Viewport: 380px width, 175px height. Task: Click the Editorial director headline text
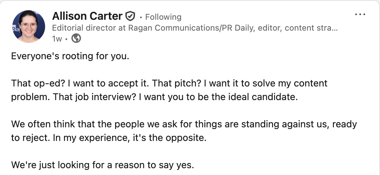pyautogui.click(x=195, y=28)
